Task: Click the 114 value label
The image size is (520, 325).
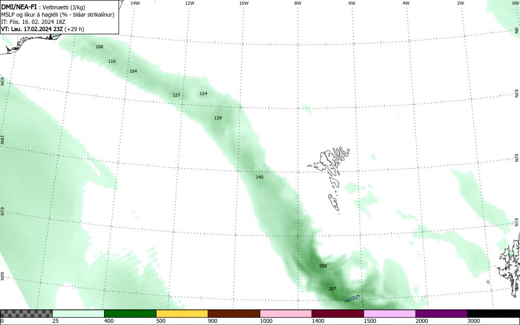Action: [203, 93]
